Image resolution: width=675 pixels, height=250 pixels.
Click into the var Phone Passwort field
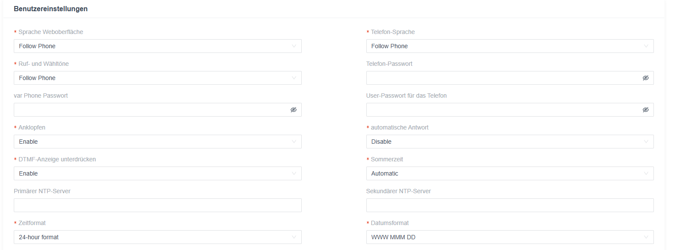tap(158, 110)
